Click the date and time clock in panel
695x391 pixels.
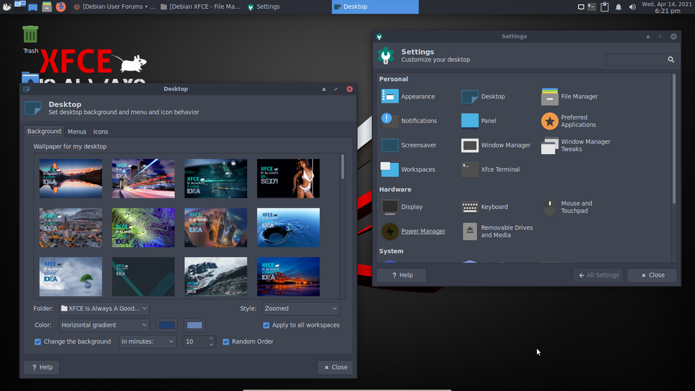point(666,7)
